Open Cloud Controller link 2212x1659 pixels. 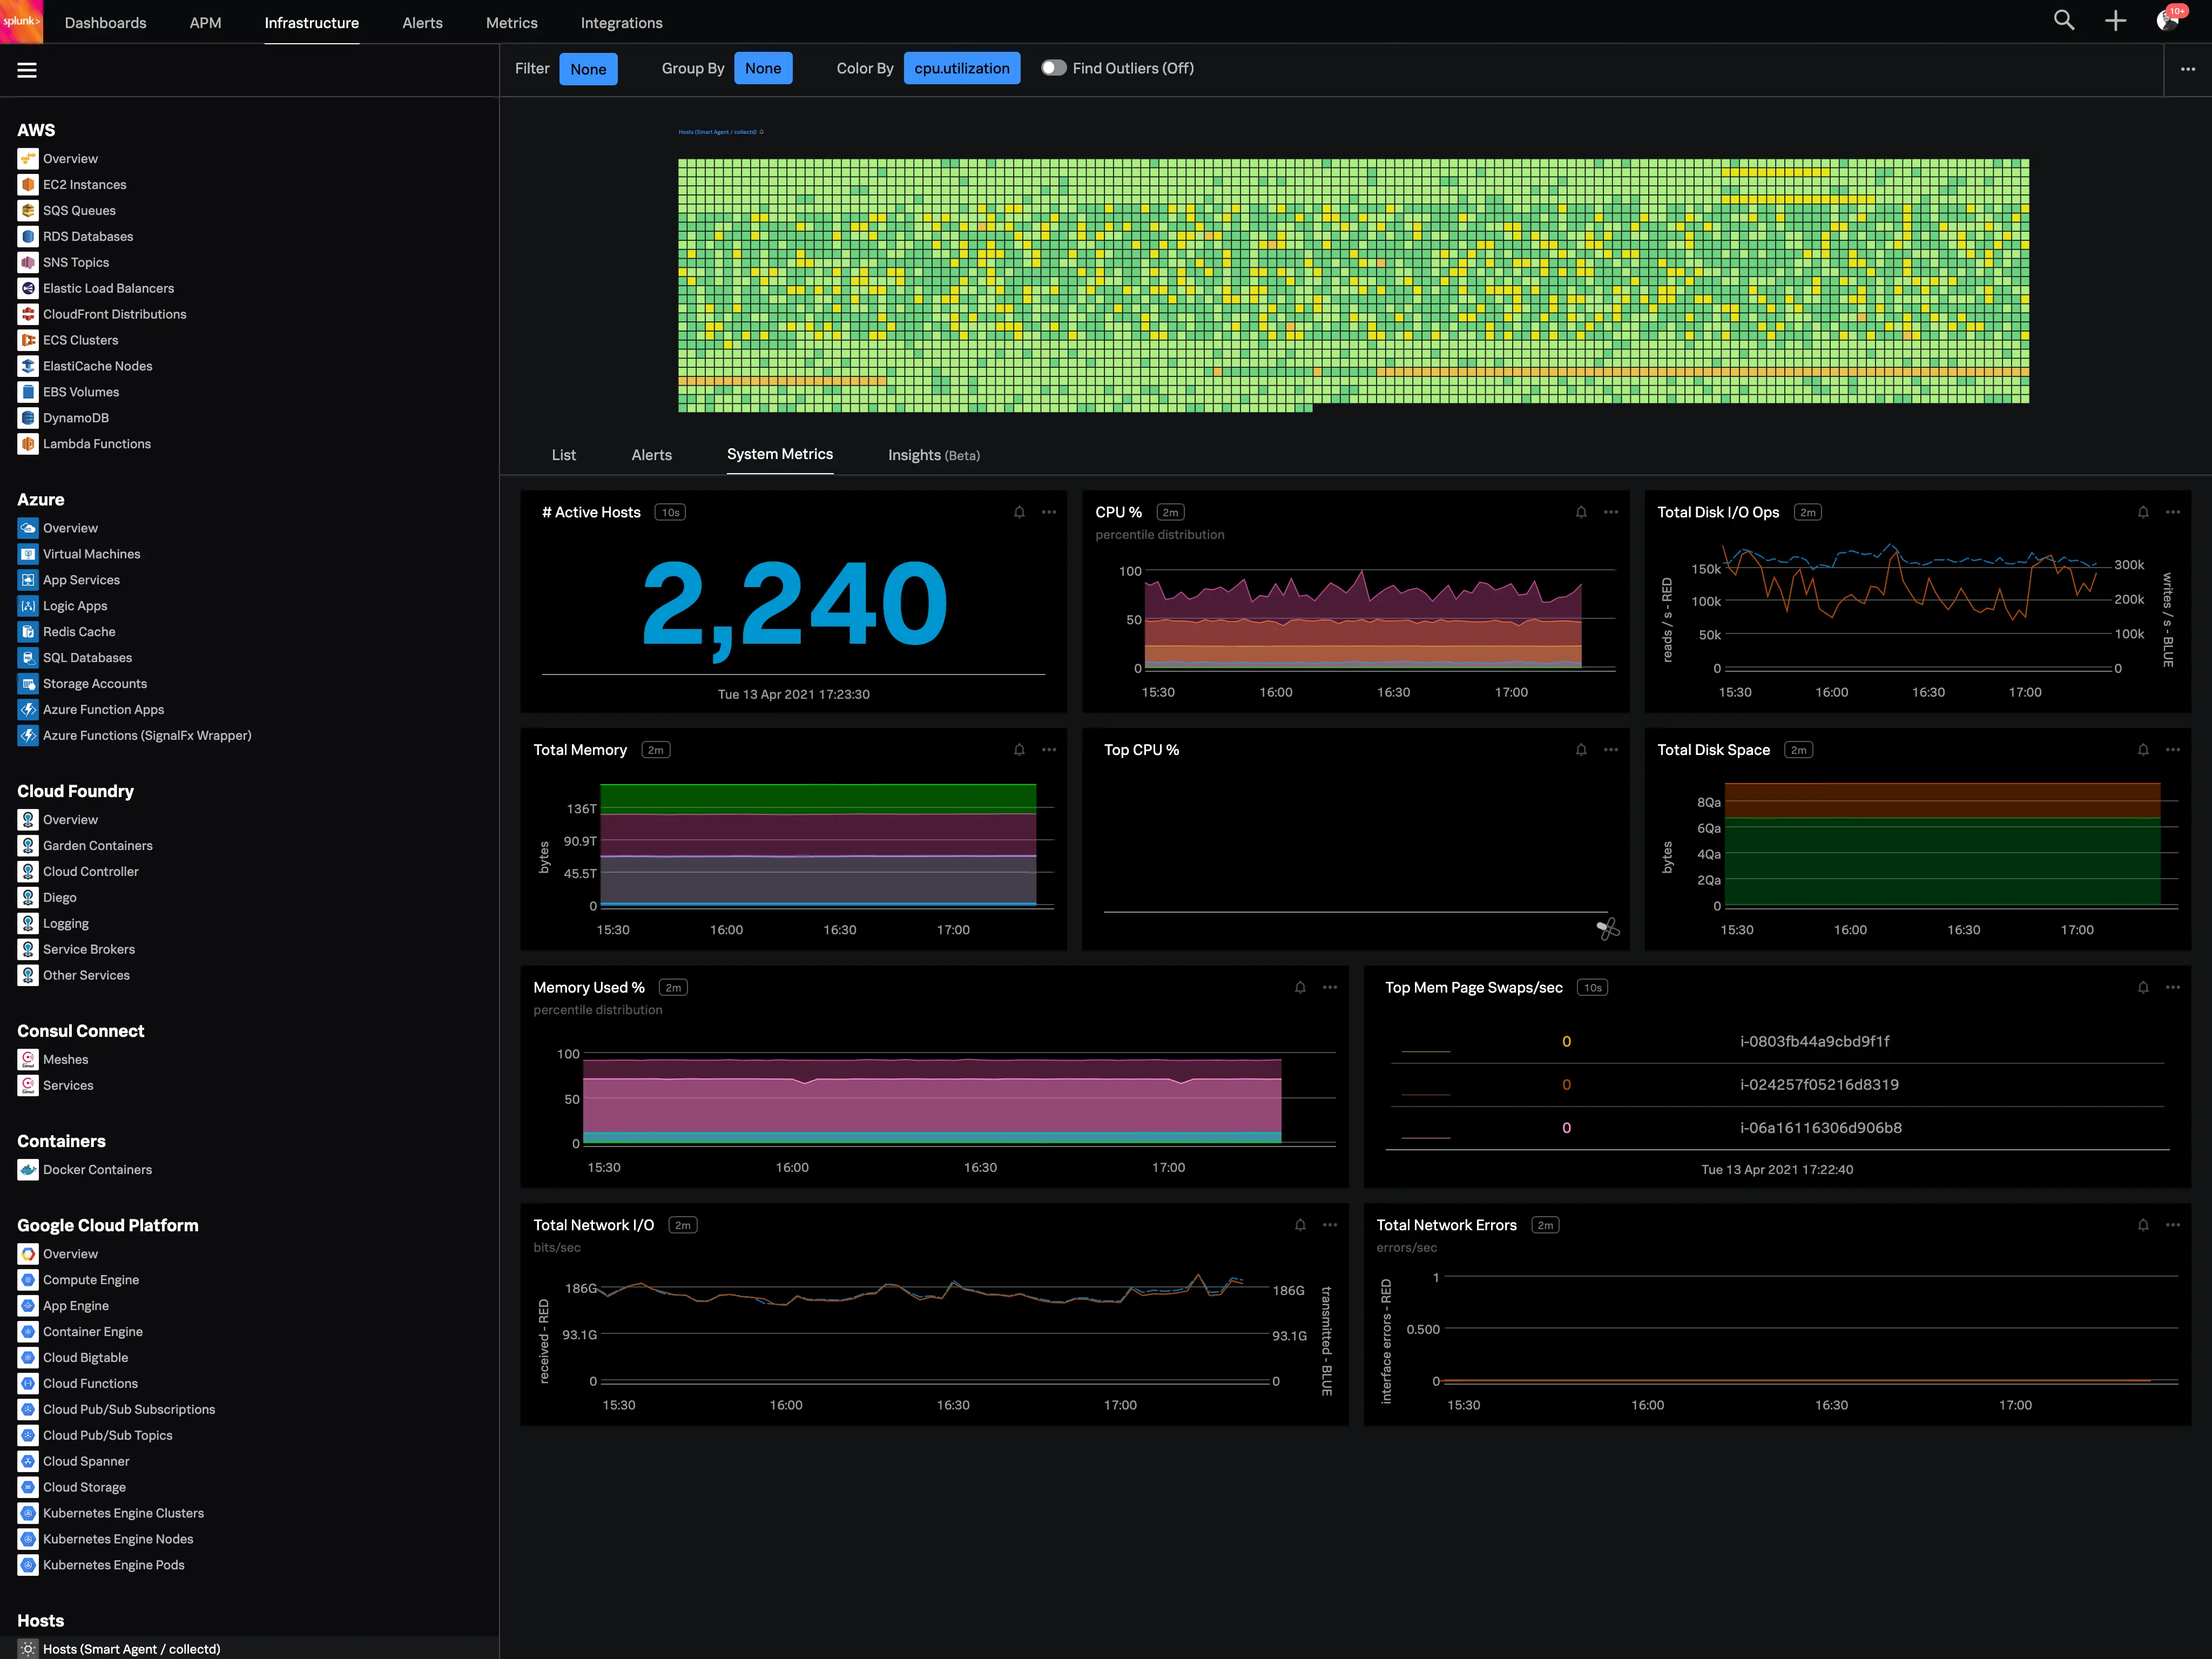pos(91,872)
